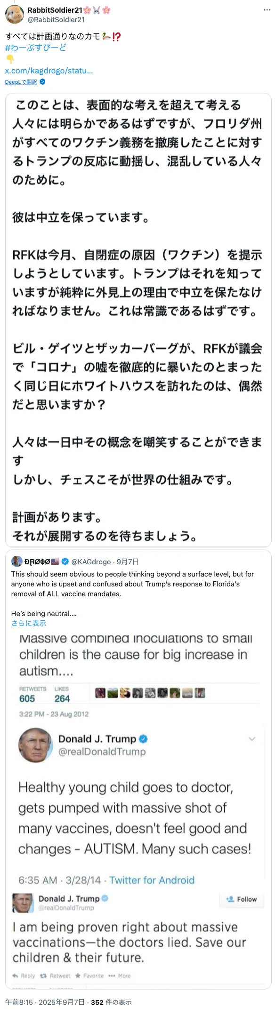The width and height of the screenshot is (275, 1010).
Task: Click the Follow button on Trump tweet
Action: [x=242, y=899]
